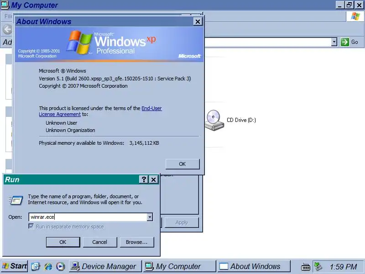Expand the My Computer address bar dropdown
Image resolution: width=365 pixels, height=274 pixels.
[334, 42]
